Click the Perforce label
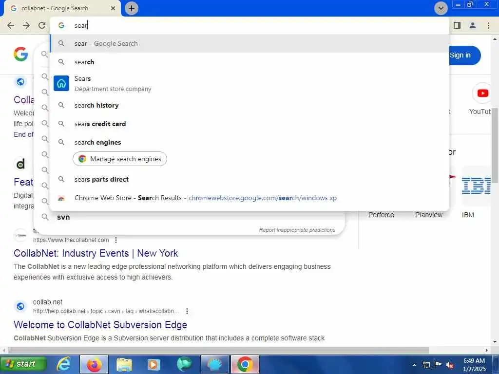 pos(381,215)
